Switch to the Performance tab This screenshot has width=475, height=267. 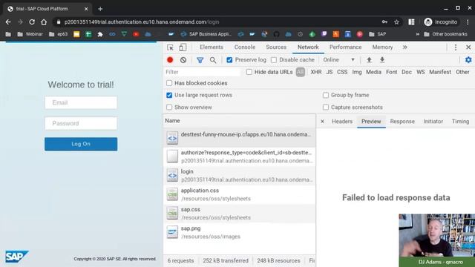(x=345, y=47)
